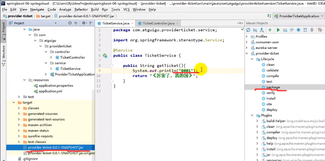Click provider-ticket-0.0.1-SNAPSHOT.jar breadcrumb
325x161 pixels.
[84, 16]
